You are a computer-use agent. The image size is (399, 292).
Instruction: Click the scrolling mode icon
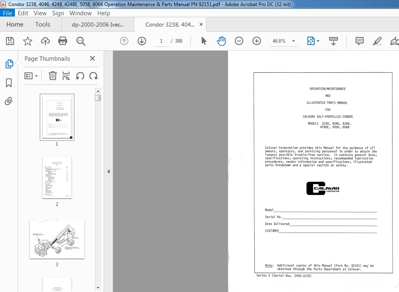[x=334, y=41]
